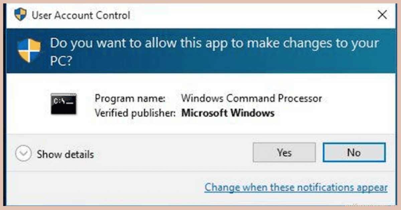Click the word PC? in the banner
This screenshot has height=210, width=401.
61,61
